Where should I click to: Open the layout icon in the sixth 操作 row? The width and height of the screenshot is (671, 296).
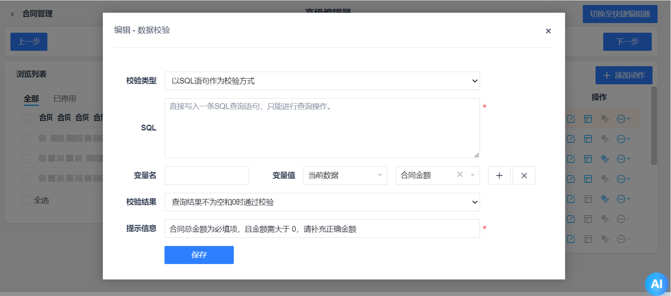click(x=588, y=219)
